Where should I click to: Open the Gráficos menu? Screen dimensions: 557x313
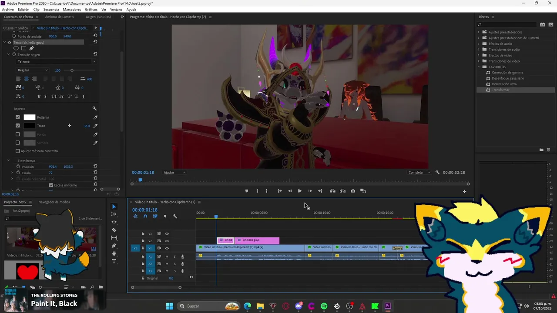coord(91,10)
